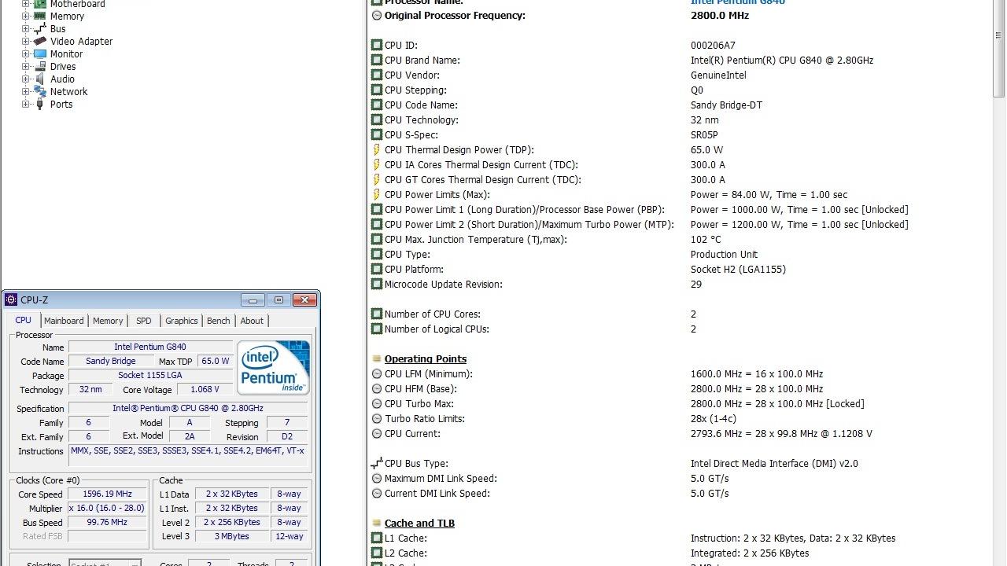The image size is (1007, 566).
Task: Expand the Network tree node
Action: point(25,91)
